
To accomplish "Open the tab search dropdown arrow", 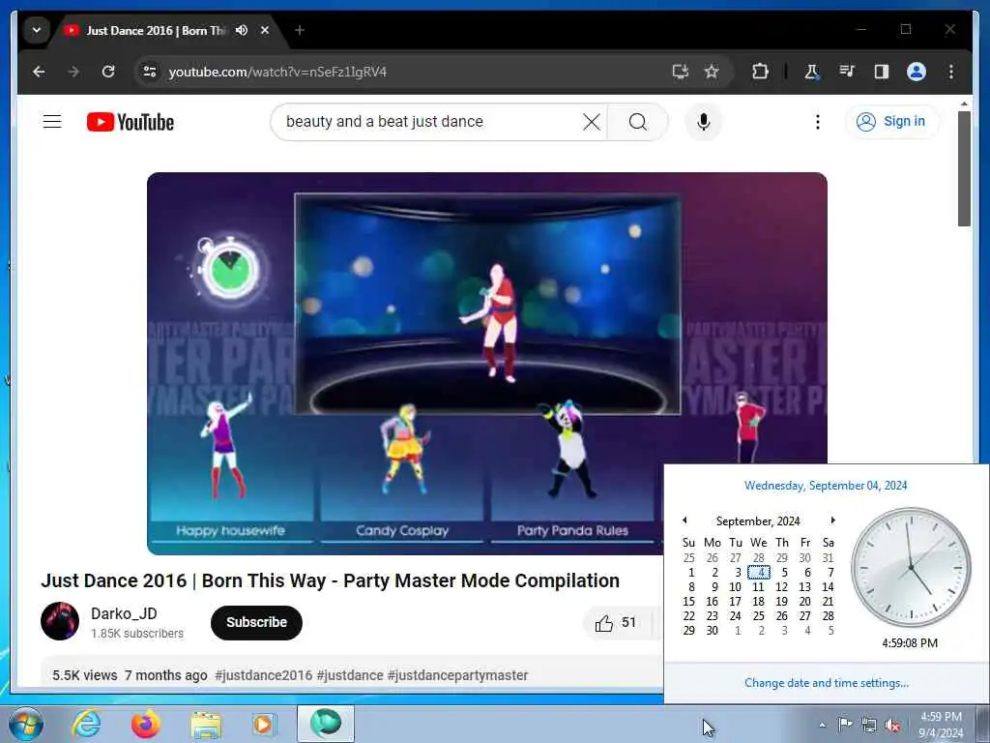I will coord(37,30).
